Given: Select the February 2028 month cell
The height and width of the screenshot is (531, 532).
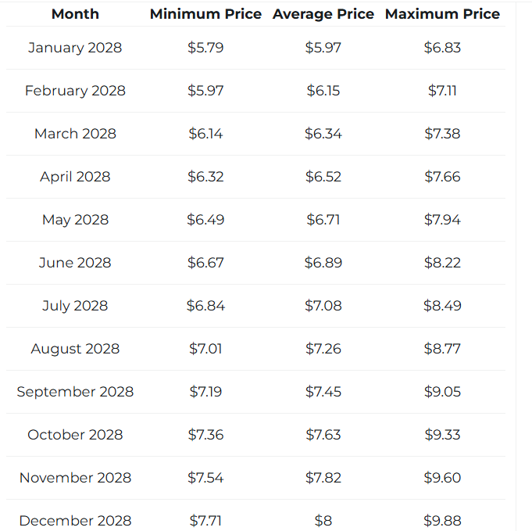Looking at the screenshot, I should [x=75, y=91].
